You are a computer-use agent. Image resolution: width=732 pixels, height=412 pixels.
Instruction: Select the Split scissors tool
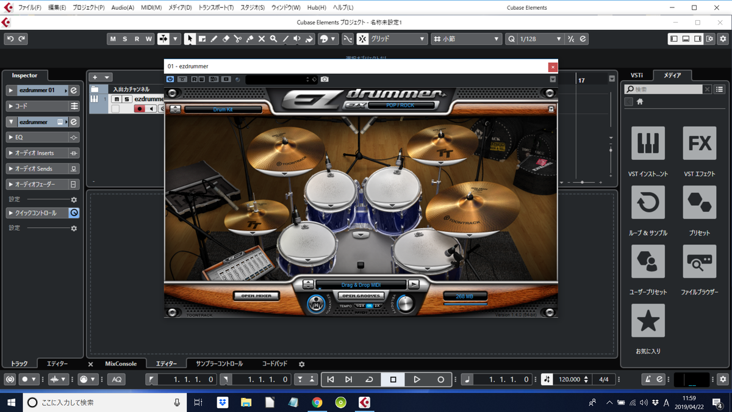238,38
